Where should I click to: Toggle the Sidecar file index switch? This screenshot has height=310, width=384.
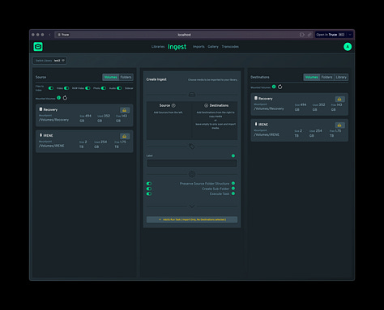click(x=119, y=88)
